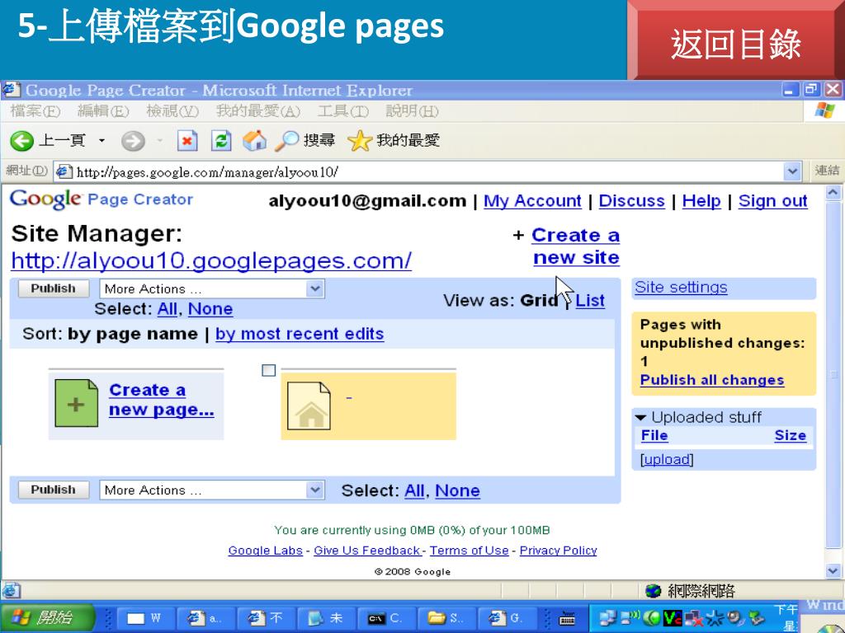Image resolution: width=845 pixels, height=633 pixels.
Task: Open the top More Actions dropdown
Action: tap(212, 289)
